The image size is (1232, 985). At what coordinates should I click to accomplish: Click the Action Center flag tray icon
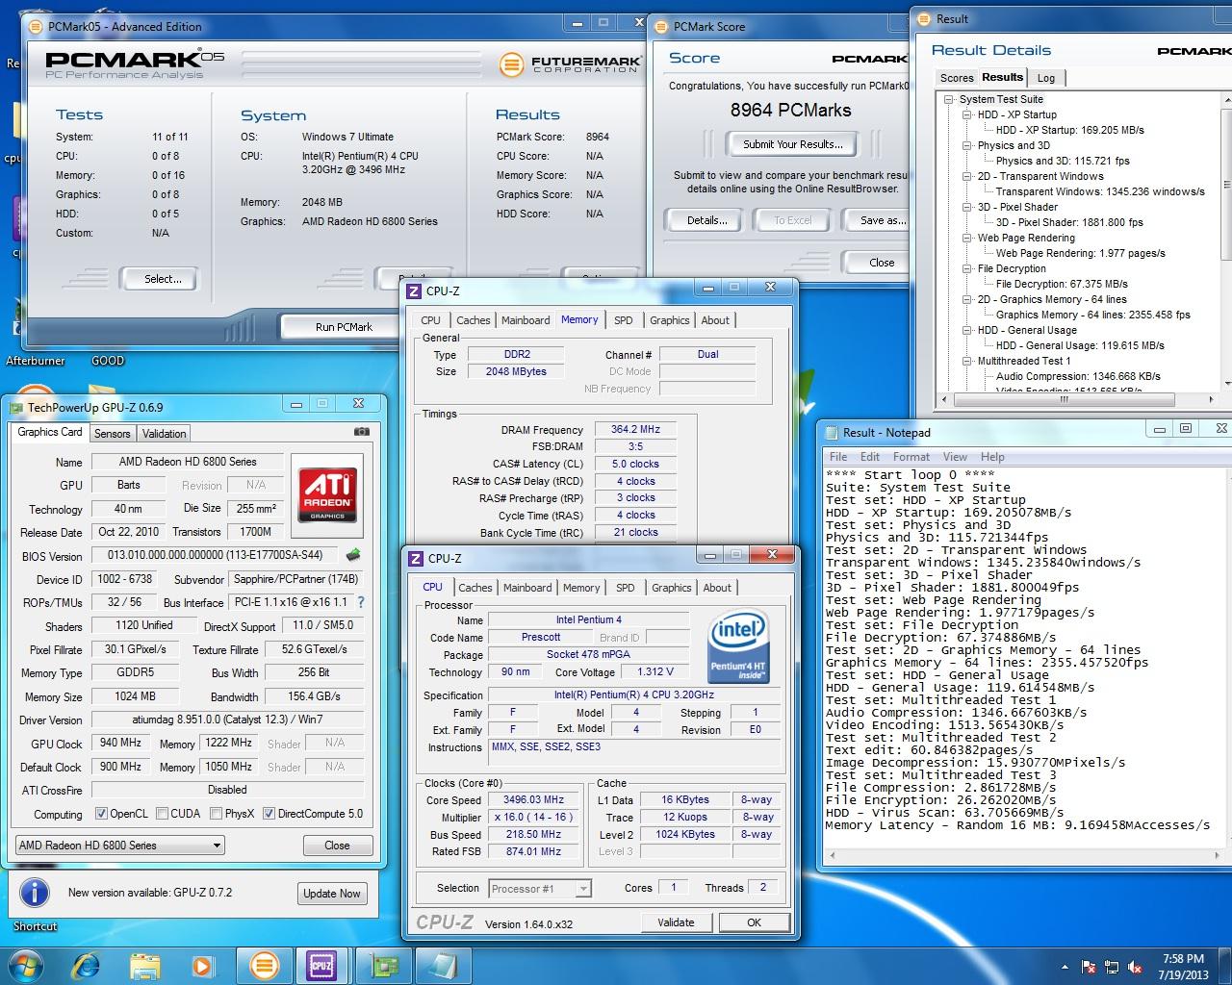[x=1090, y=967]
